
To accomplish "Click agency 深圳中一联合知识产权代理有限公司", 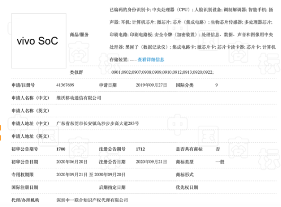I will pos(92,200).
